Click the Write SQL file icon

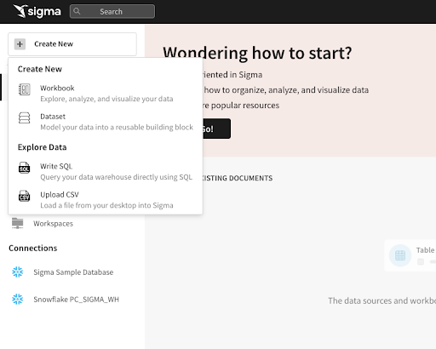[24, 168]
